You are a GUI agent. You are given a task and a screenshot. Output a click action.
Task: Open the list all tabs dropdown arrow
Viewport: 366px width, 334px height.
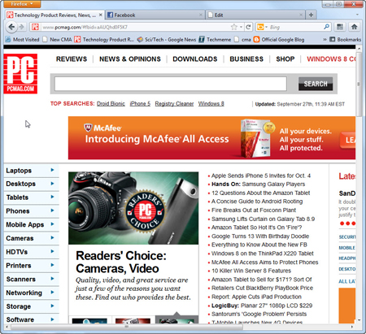(x=357, y=15)
